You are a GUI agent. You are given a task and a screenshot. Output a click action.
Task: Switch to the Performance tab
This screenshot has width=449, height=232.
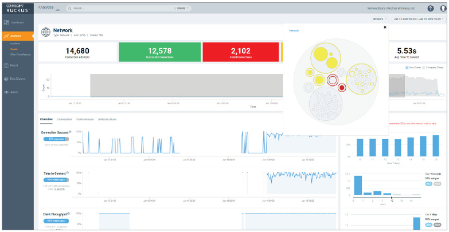(85, 119)
